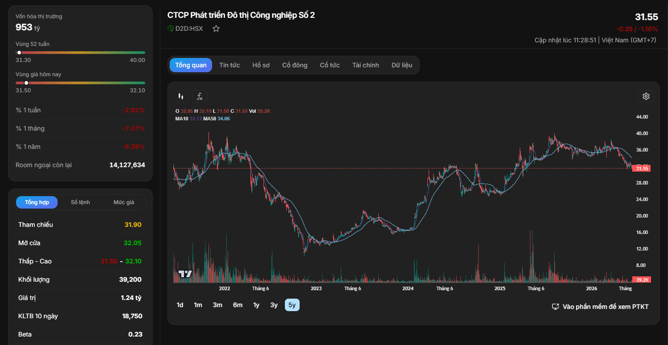Add D2D to favorites with star icon
Image resolution: width=668 pixels, height=345 pixels.
216,29
